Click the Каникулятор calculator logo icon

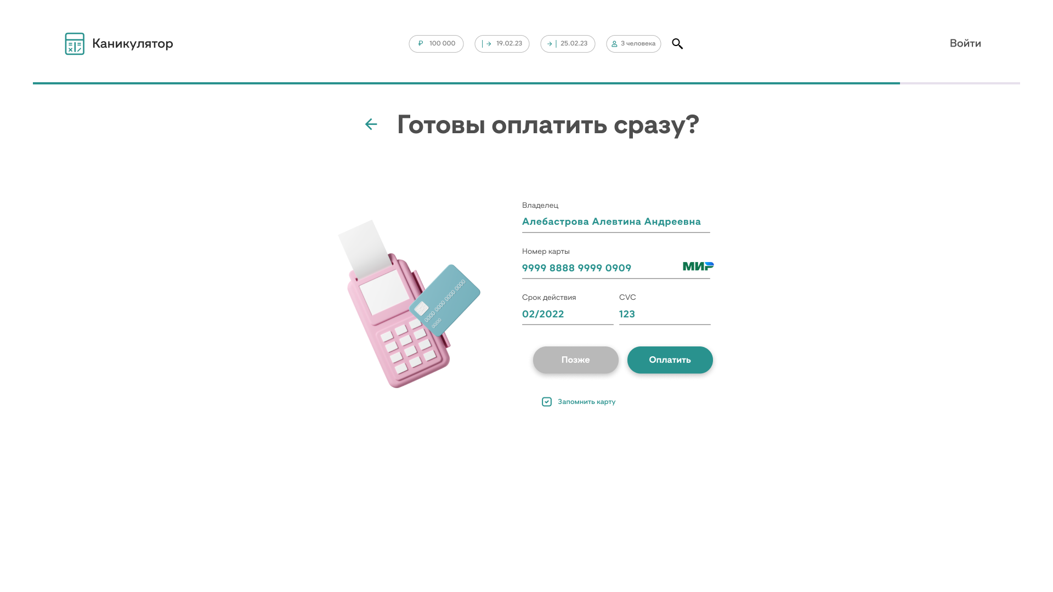click(75, 44)
